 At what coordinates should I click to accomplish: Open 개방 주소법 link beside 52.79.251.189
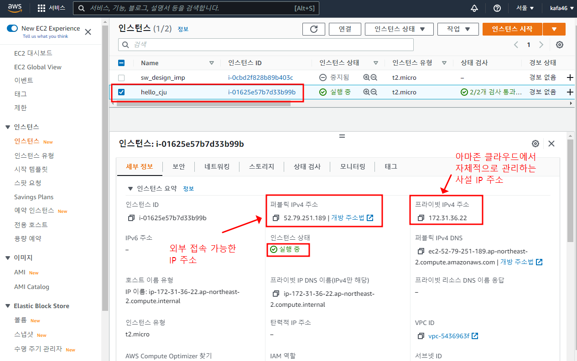(x=352, y=218)
